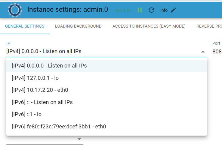Restart instance with the reload icon

pyautogui.click(x=152, y=10)
